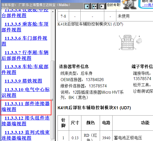
Task: Click the 尺寸 column header
Action: coord(75,123)
